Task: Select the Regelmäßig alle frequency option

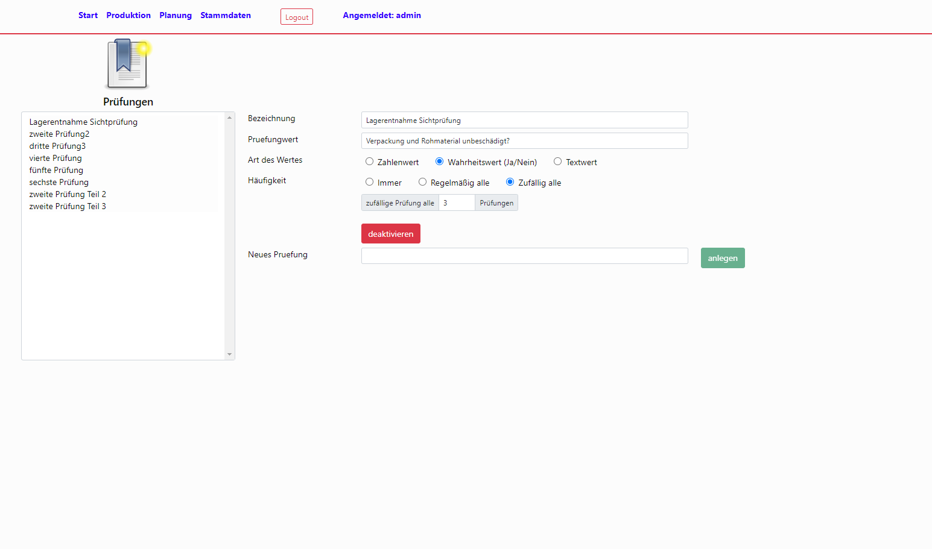Action: 422,182
